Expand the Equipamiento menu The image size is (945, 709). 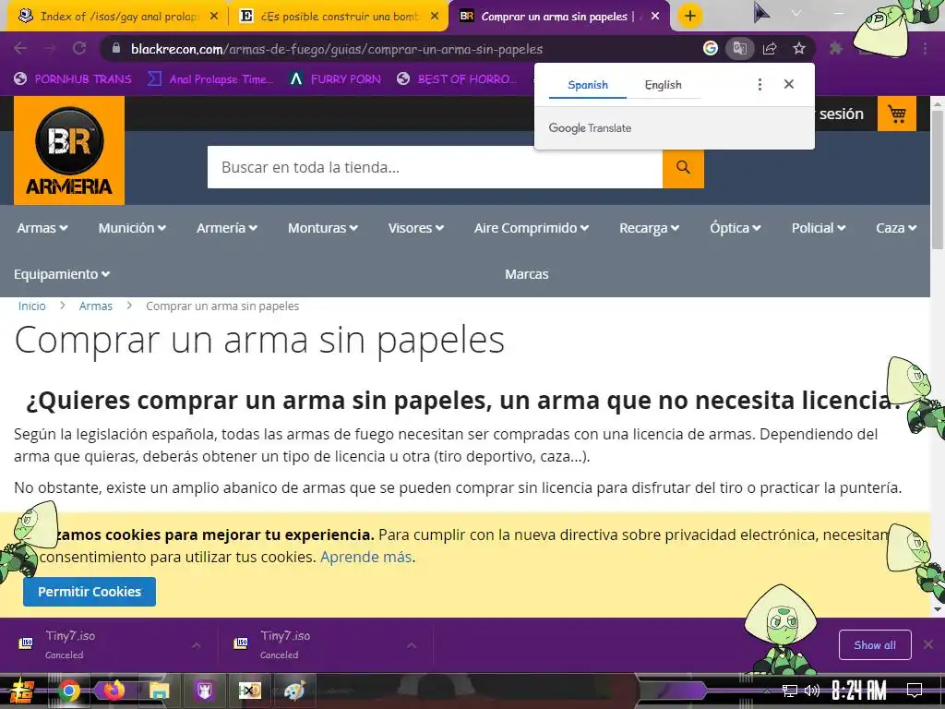62,273
